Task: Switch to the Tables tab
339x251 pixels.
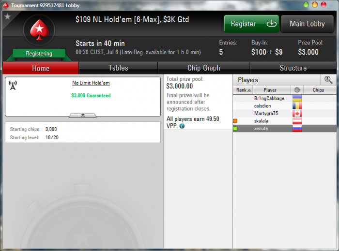Action: pos(118,68)
